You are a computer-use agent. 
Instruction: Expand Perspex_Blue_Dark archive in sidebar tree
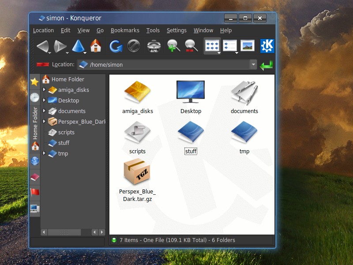point(44,121)
